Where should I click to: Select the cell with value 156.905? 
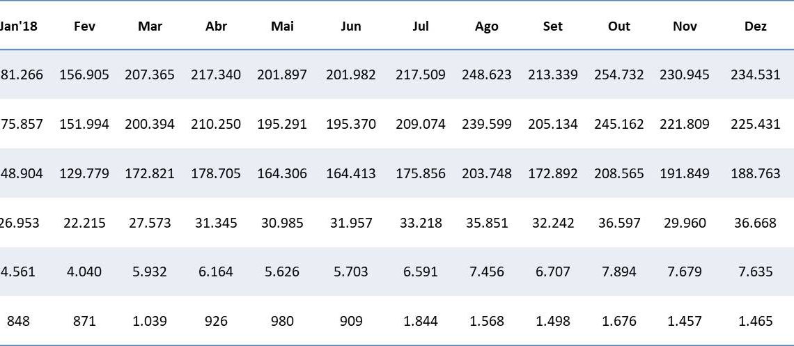tap(84, 74)
